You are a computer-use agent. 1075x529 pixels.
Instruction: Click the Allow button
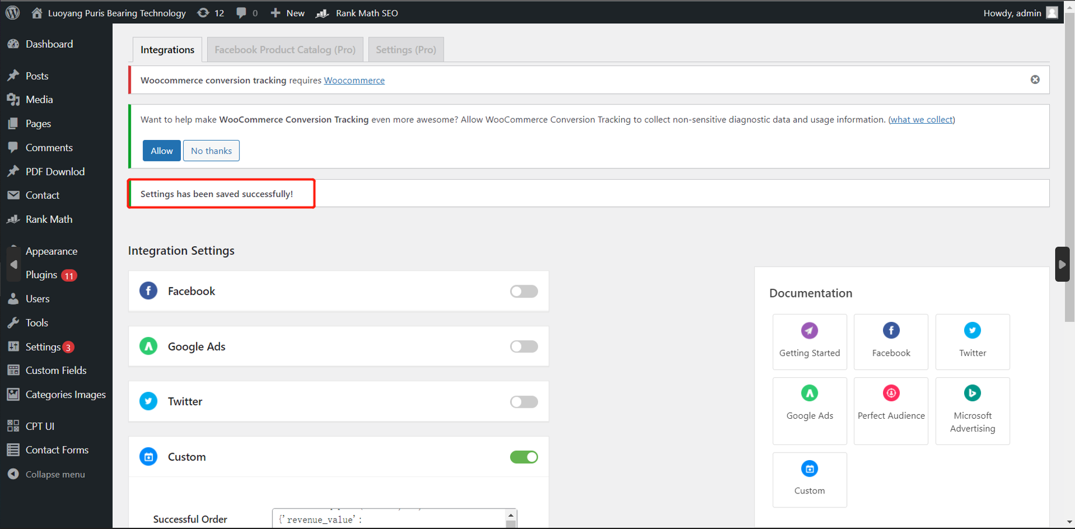click(162, 150)
